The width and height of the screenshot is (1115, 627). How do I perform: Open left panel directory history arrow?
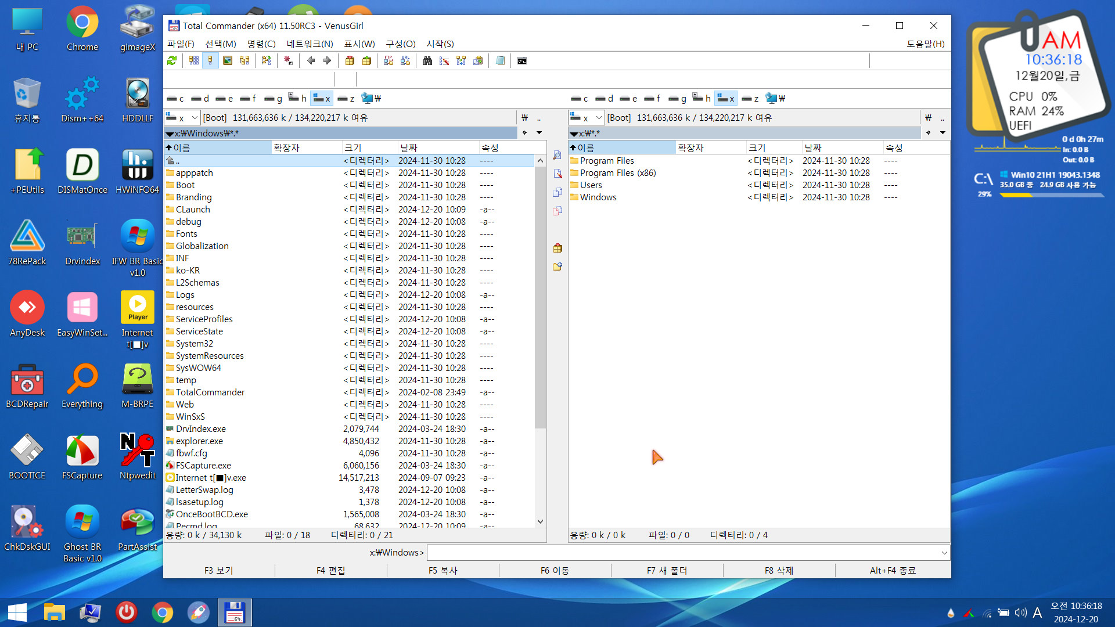click(x=539, y=133)
